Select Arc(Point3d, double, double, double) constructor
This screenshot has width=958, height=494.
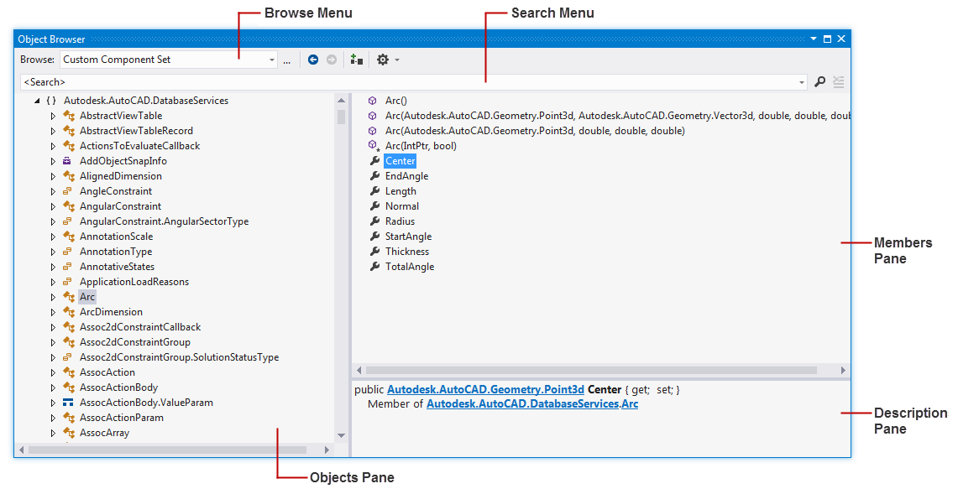click(x=535, y=131)
